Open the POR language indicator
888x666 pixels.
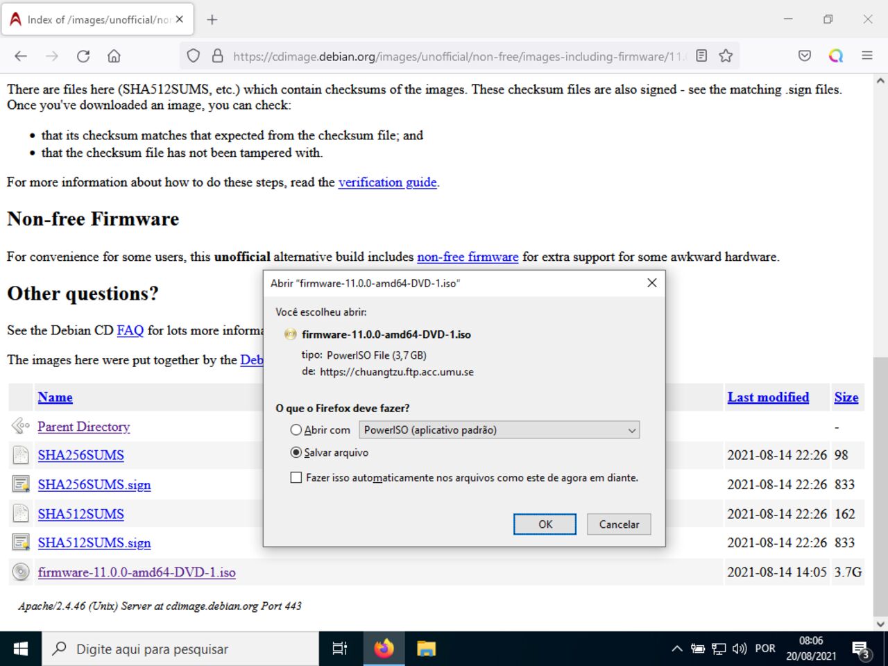click(x=765, y=649)
